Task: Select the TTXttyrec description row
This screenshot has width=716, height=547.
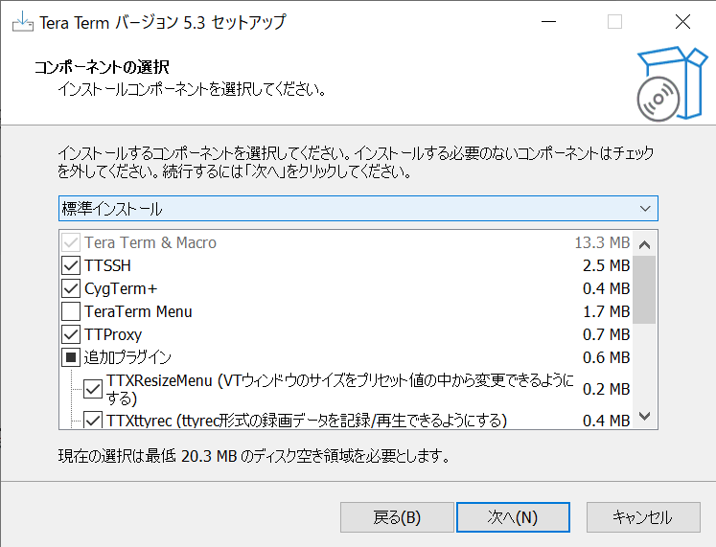Action: (x=307, y=421)
